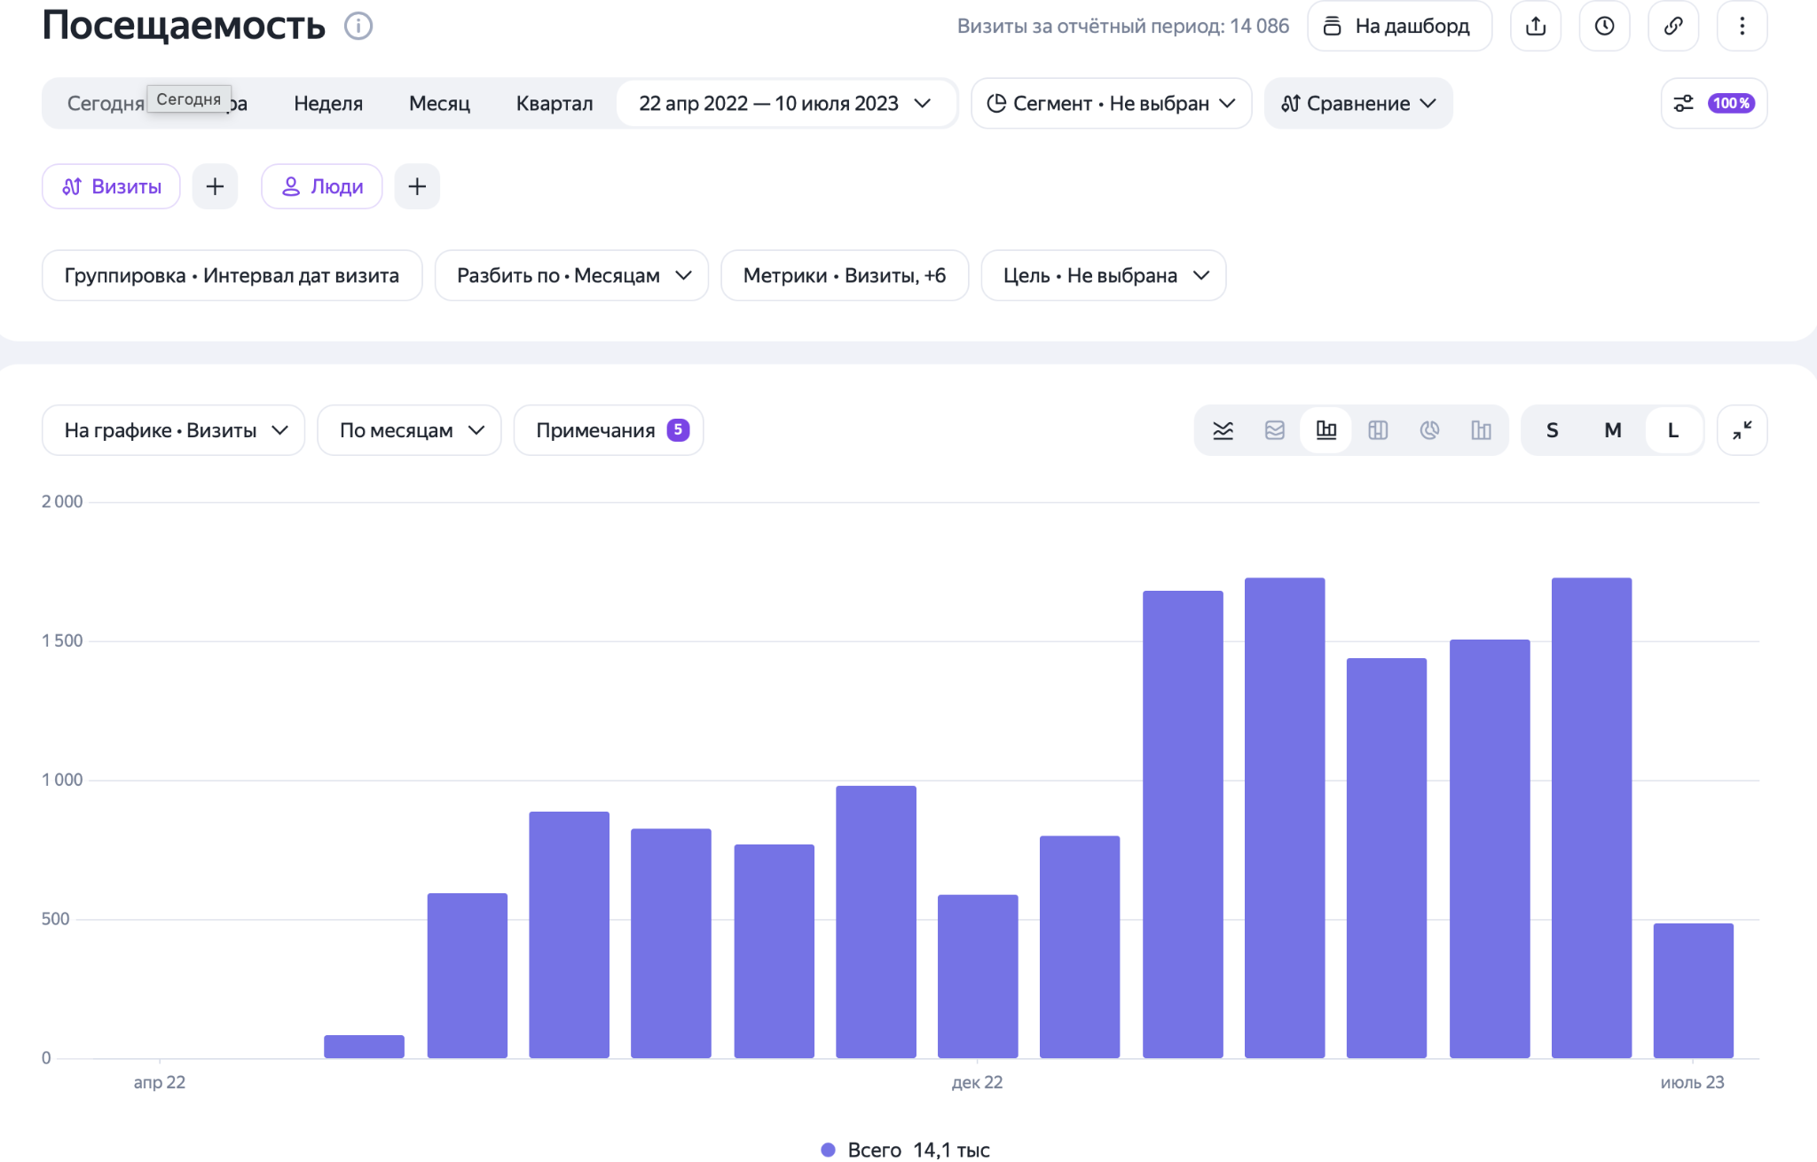1817x1162 pixels.
Task: Open the На графике · Визиты dropdown
Action: [x=174, y=430]
